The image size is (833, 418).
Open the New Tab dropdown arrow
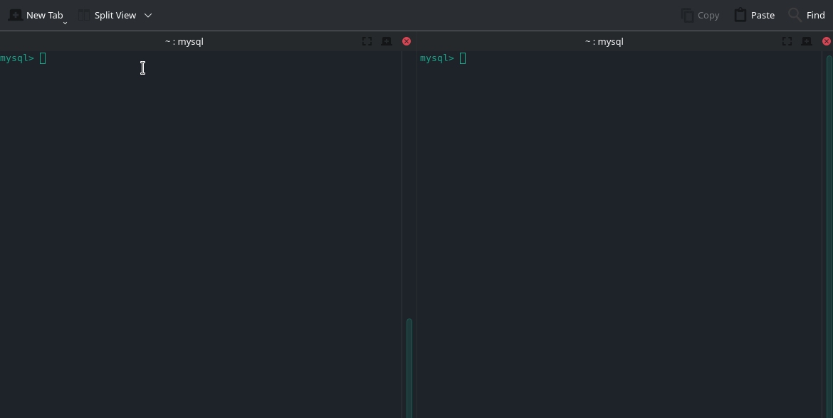[x=66, y=23]
